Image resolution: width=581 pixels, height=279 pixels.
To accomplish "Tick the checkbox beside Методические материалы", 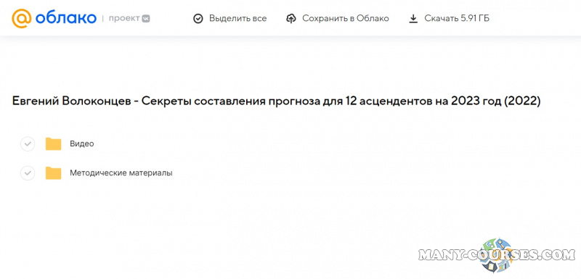I will [28, 173].
